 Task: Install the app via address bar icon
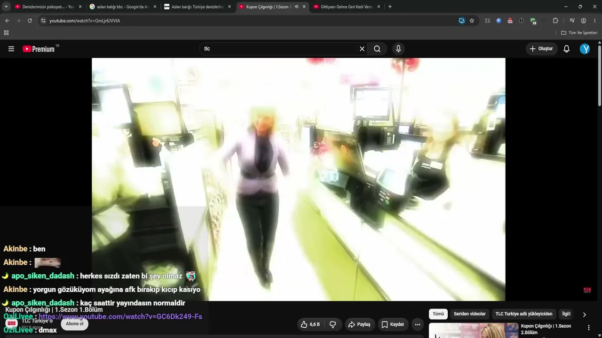click(x=462, y=21)
